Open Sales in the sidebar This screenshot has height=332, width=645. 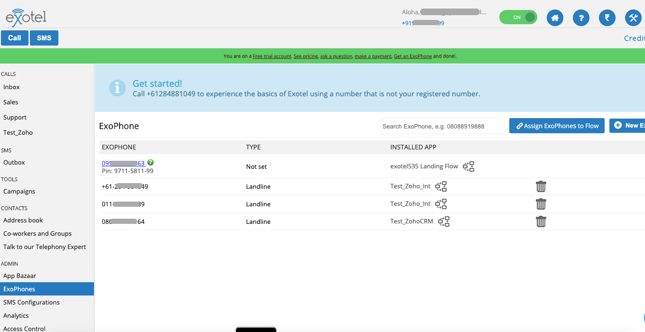point(10,102)
